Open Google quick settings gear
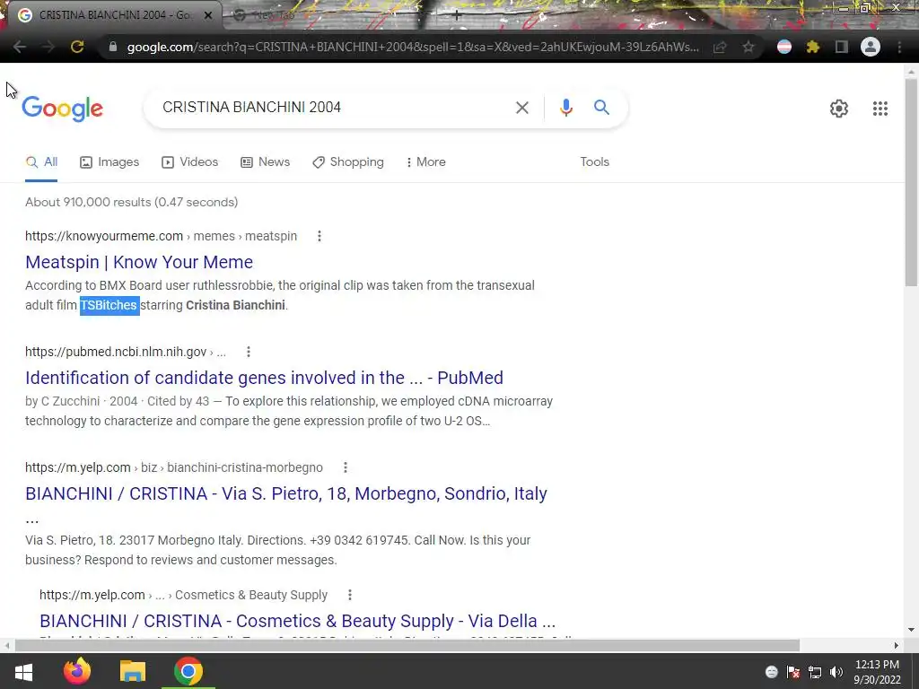The height and width of the screenshot is (689, 919). click(x=839, y=109)
